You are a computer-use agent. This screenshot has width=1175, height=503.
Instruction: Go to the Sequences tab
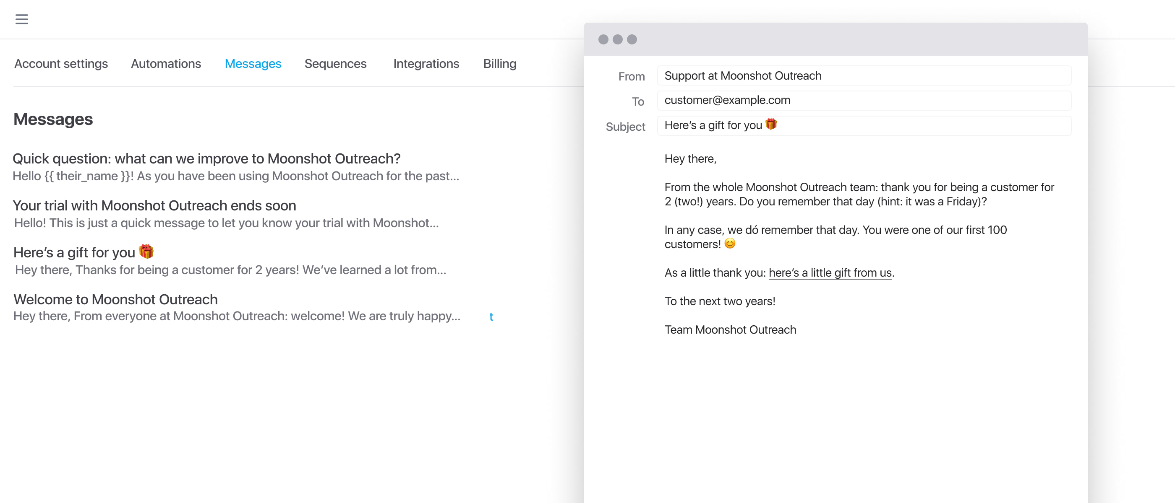click(335, 64)
